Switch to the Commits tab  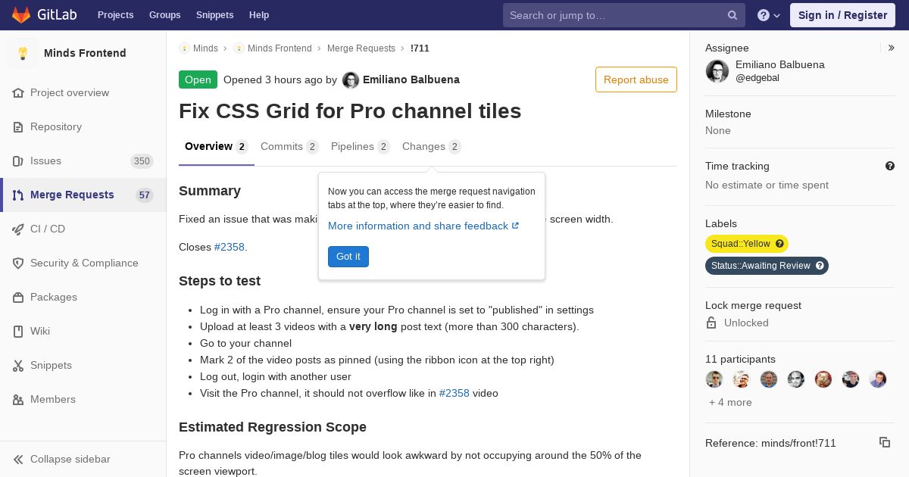[282, 146]
